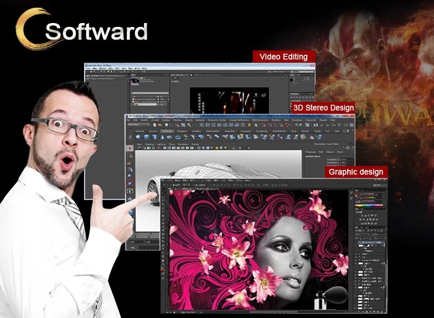Image resolution: width=434 pixels, height=318 pixels.
Task: Switch to the Rendering shelf tab
Action: pyautogui.click(x=261, y=131)
